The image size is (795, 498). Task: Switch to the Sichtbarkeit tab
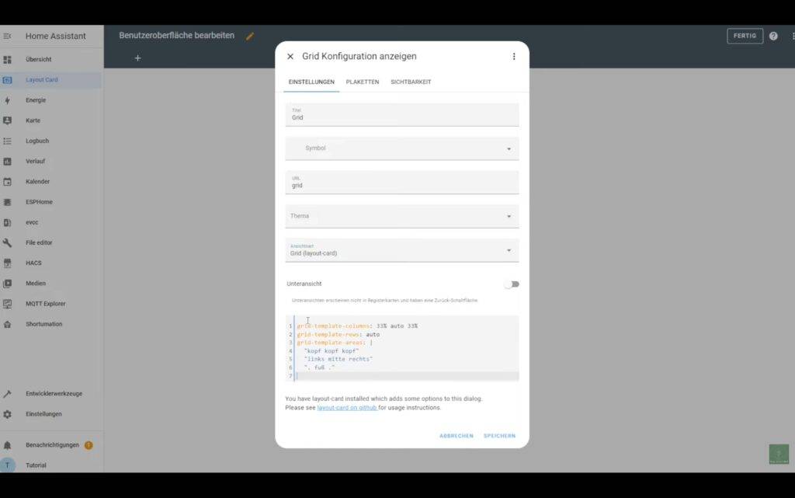tap(411, 82)
